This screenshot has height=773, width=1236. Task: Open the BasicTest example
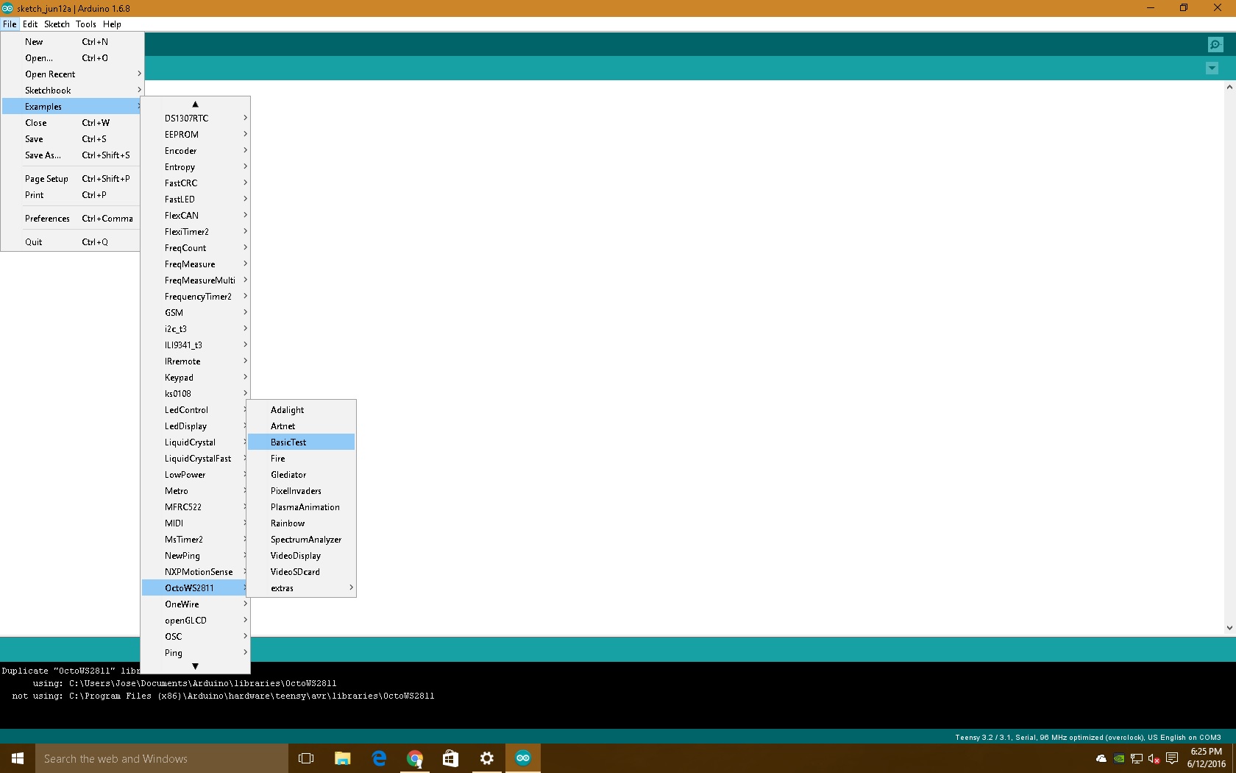(x=302, y=442)
